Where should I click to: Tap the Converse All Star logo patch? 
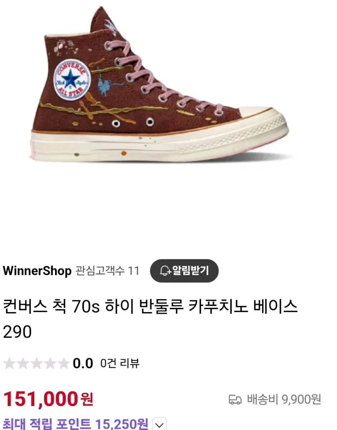tap(71, 80)
